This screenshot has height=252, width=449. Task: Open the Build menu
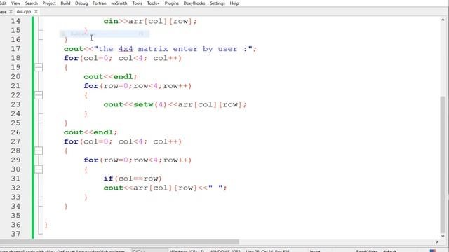[65, 3]
